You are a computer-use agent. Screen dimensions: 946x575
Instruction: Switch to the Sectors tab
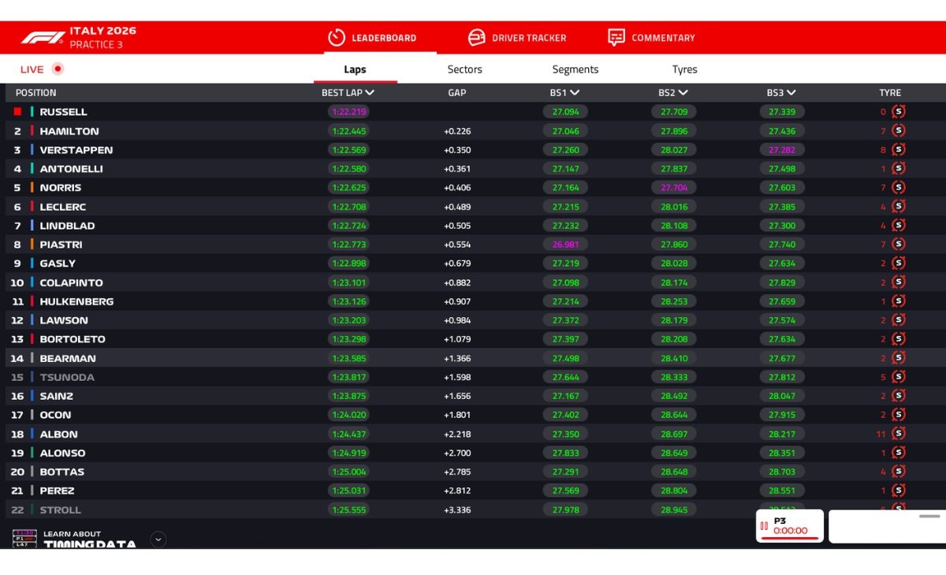click(x=464, y=69)
